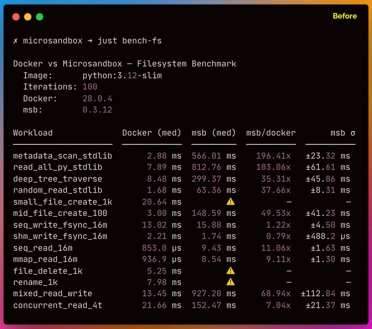Click the 'file_delete_1k' workload name
The width and height of the screenshot is (372, 329).
[x=48, y=271]
